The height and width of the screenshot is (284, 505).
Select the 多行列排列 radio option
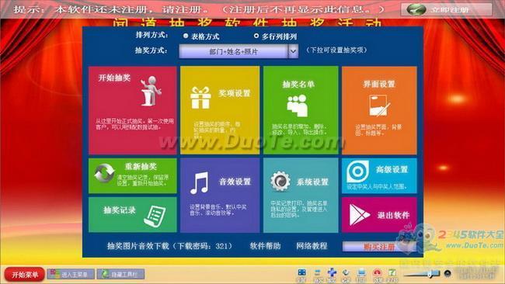click(256, 36)
